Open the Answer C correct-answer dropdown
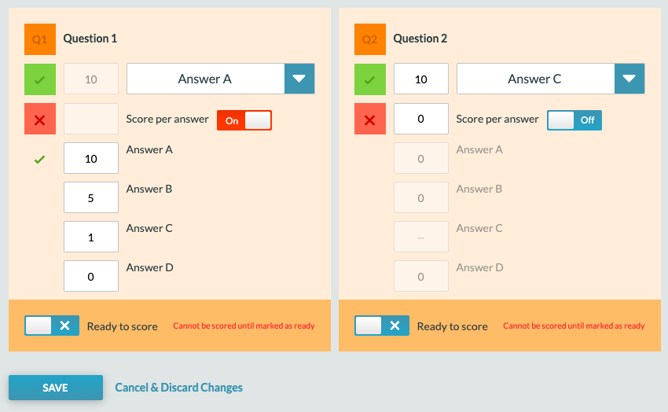Image resolution: width=668 pixels, height=412 pixels. point(535,79)
